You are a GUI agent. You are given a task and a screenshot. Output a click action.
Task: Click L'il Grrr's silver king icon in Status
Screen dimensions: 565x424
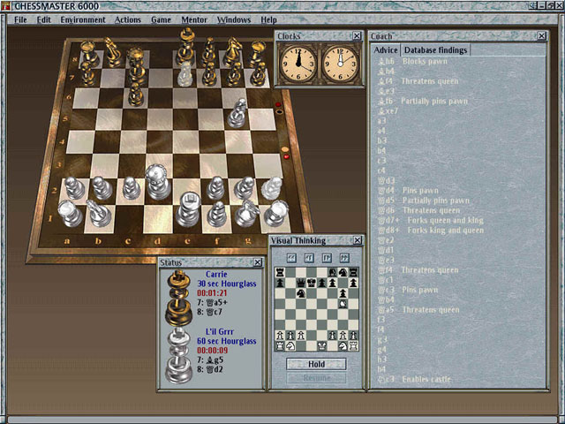pos(178,355)
